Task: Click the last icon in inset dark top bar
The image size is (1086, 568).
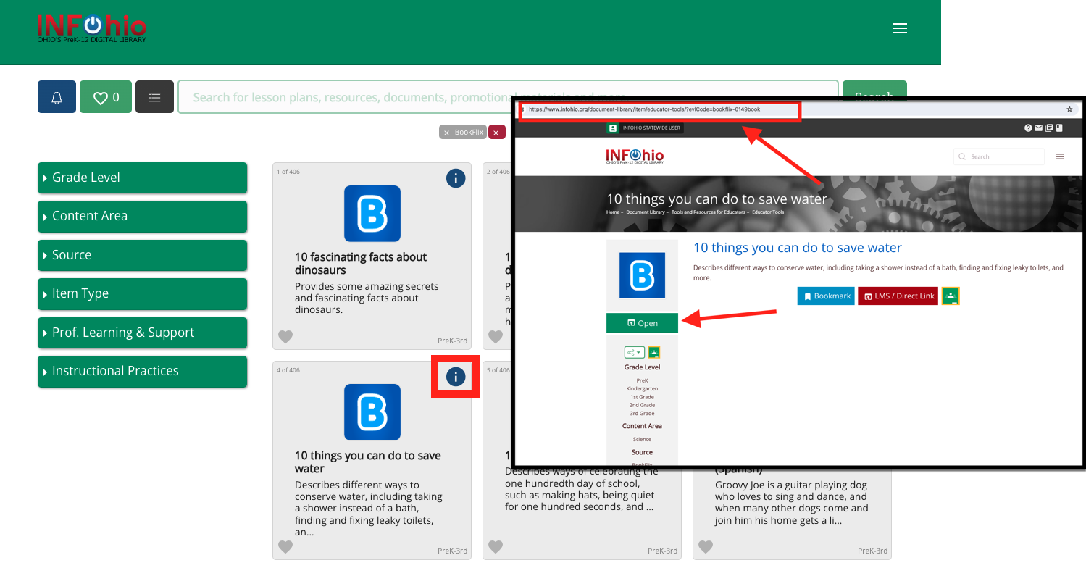Action: (x=1058, y=128)
